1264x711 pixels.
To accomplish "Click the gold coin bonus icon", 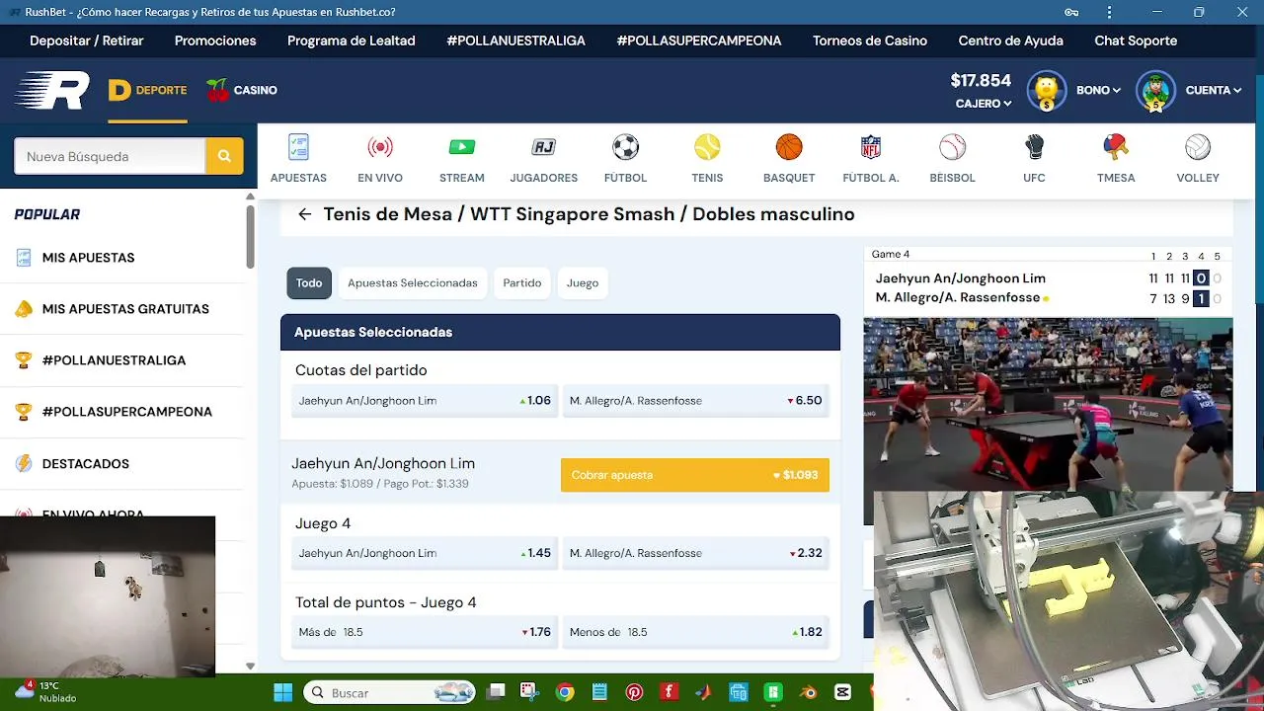I will click(x=1047, y=91).
